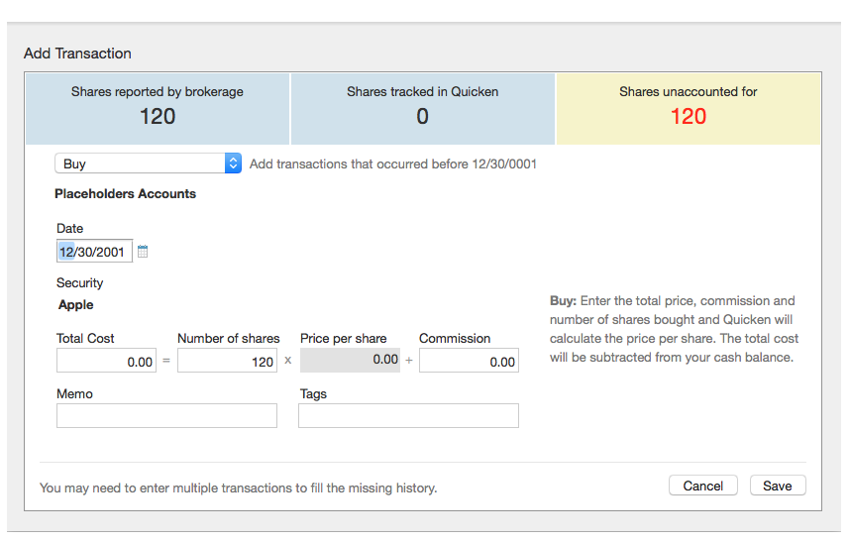Viewport: 850px width, 541px height.
Task: Click the grayed Price per share field
Action: click(x=350, y=360)
